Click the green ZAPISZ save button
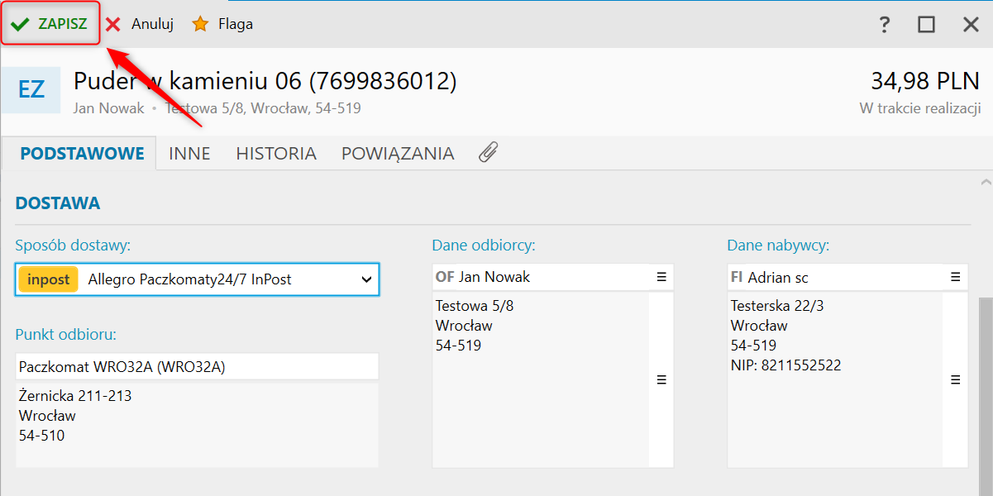Viewport: 993px width, 496px height. pos(50,24)
